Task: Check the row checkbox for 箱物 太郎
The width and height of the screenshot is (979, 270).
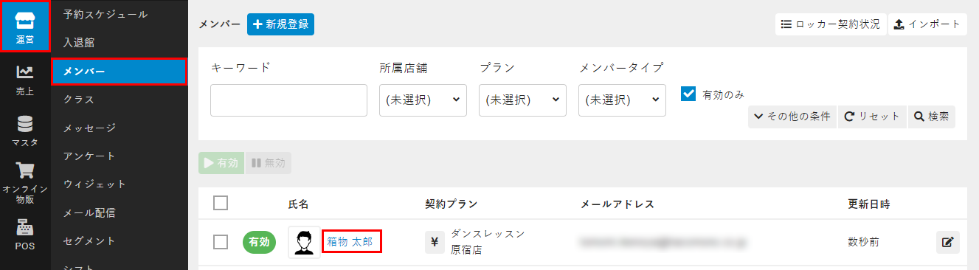Action: pyautogui.click(x=221, y=242)
